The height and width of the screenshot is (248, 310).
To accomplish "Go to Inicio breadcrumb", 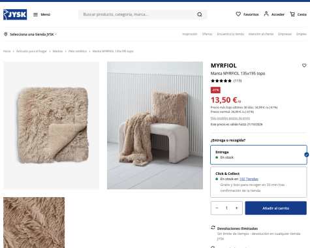I will pyautogui.click(x=7, y=51).
